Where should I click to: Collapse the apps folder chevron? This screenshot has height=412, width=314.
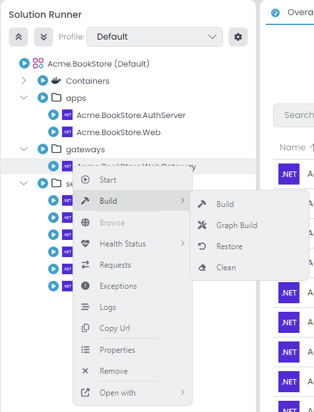tap(24, 98)
